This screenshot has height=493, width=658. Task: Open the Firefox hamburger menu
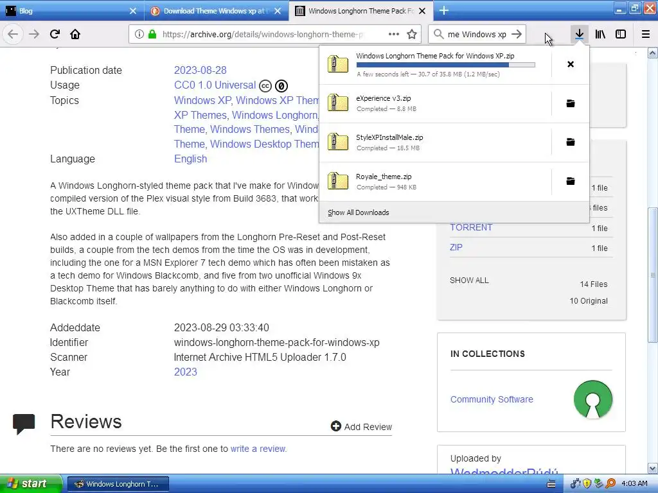[646, 34]
